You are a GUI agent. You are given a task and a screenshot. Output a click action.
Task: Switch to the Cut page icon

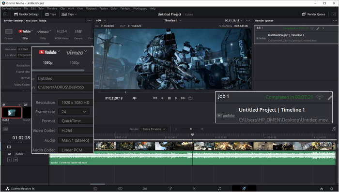[120, 189]
